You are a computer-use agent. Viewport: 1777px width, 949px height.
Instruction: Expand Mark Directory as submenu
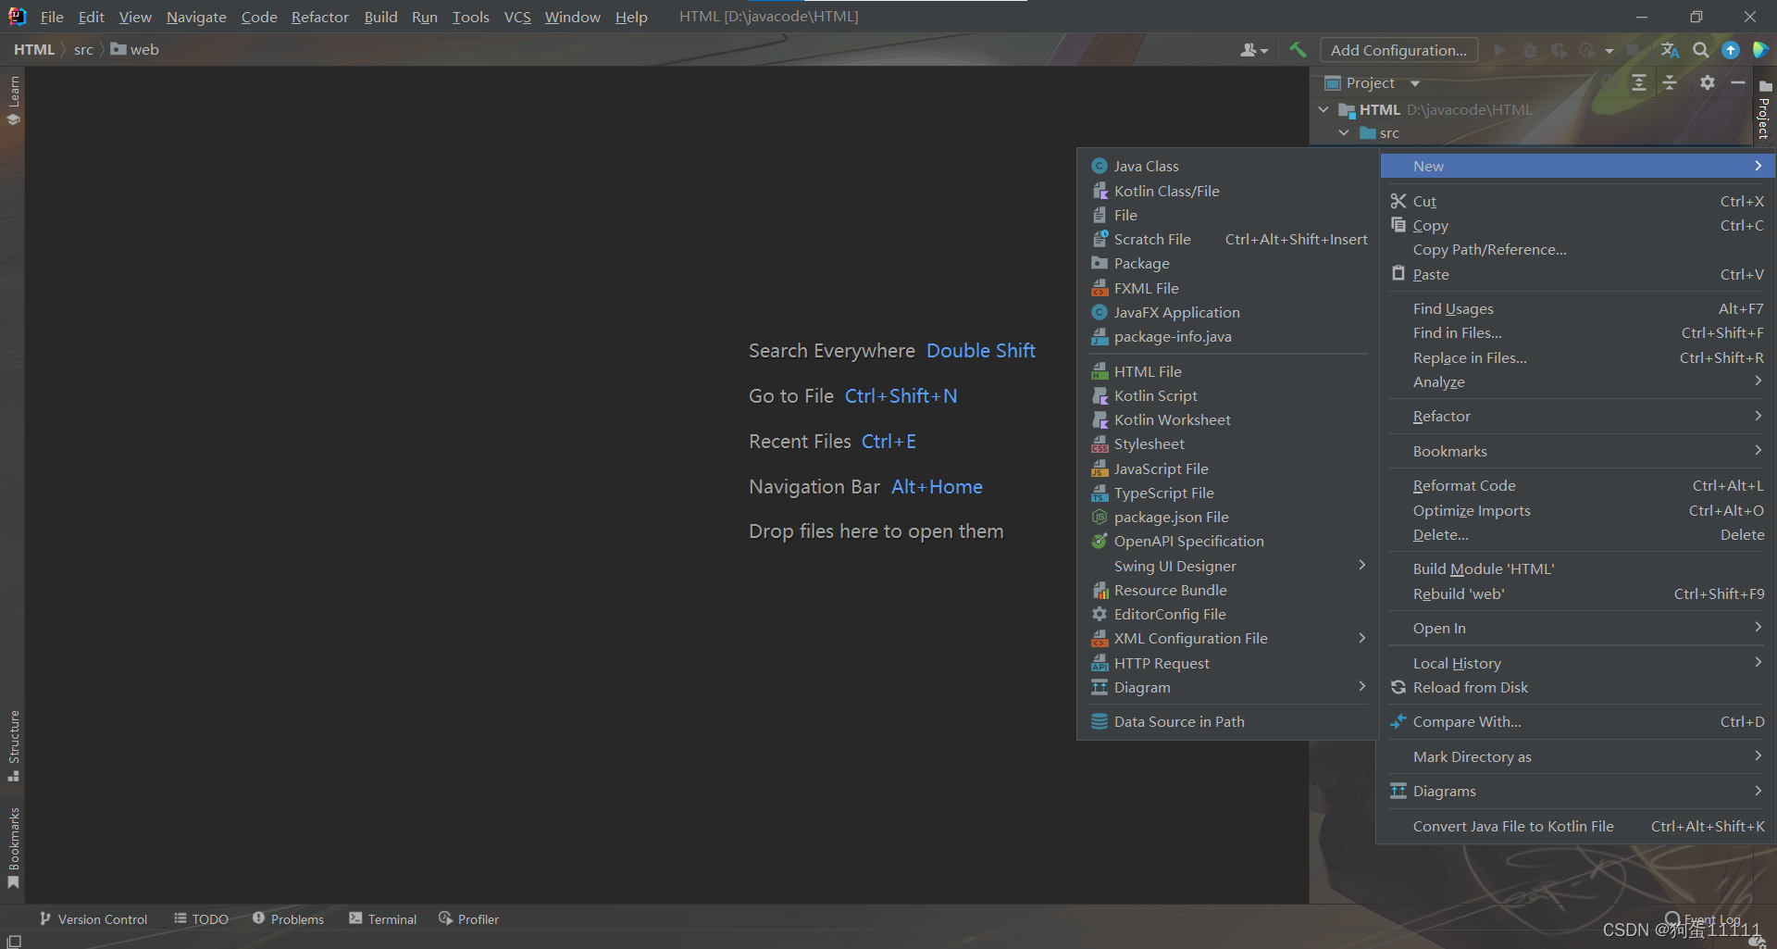coord(1577,756)
